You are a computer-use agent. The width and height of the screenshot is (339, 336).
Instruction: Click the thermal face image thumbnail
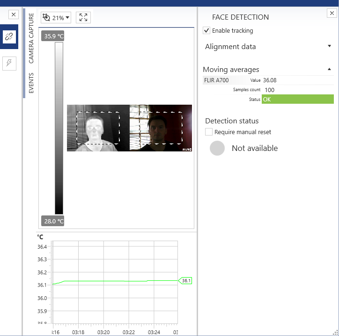click(98, 128)
